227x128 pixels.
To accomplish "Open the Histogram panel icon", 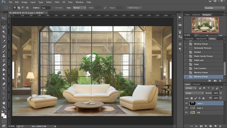I will tap(180, 25).
